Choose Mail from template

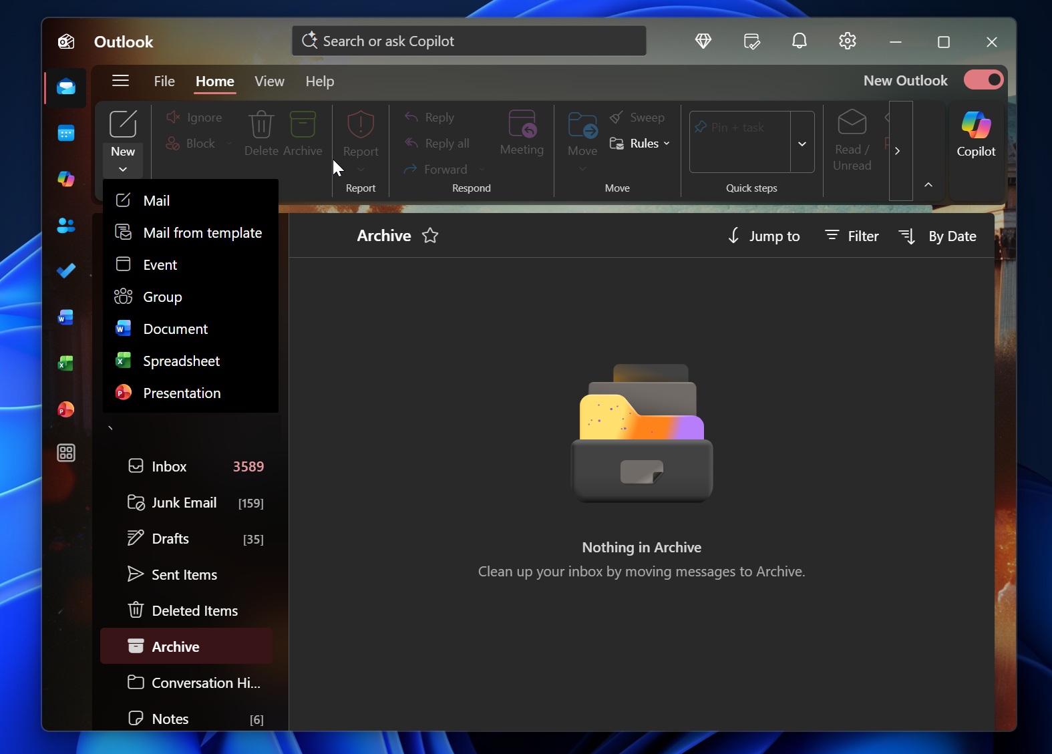(x=190, y=232)
